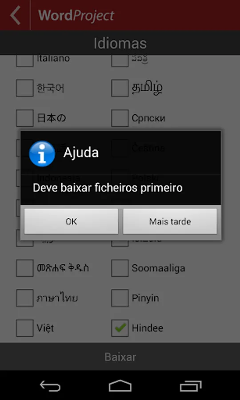Viewport: 240px width, 400px height.
Task: Select the Tamil language checkbox
Action: pyautogui.click(x=120, y=88)
